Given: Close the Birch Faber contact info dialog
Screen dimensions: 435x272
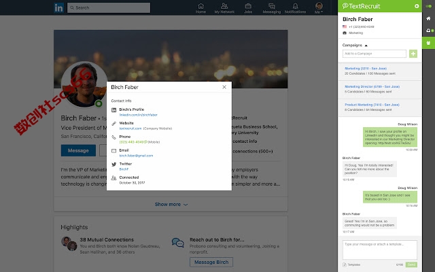Looking at the screenshot, I should pos(224,87).
